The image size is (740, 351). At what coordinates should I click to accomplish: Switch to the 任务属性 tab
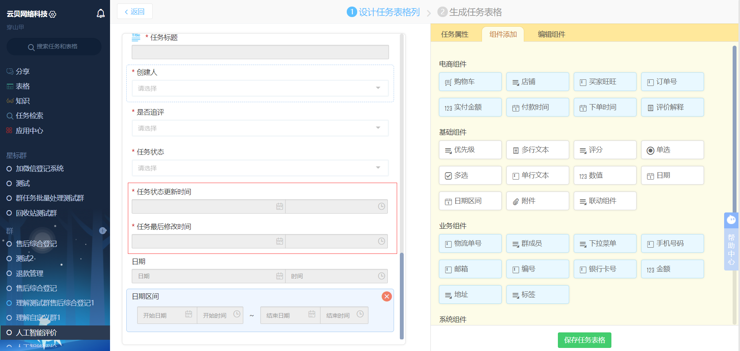pos(454,34)
